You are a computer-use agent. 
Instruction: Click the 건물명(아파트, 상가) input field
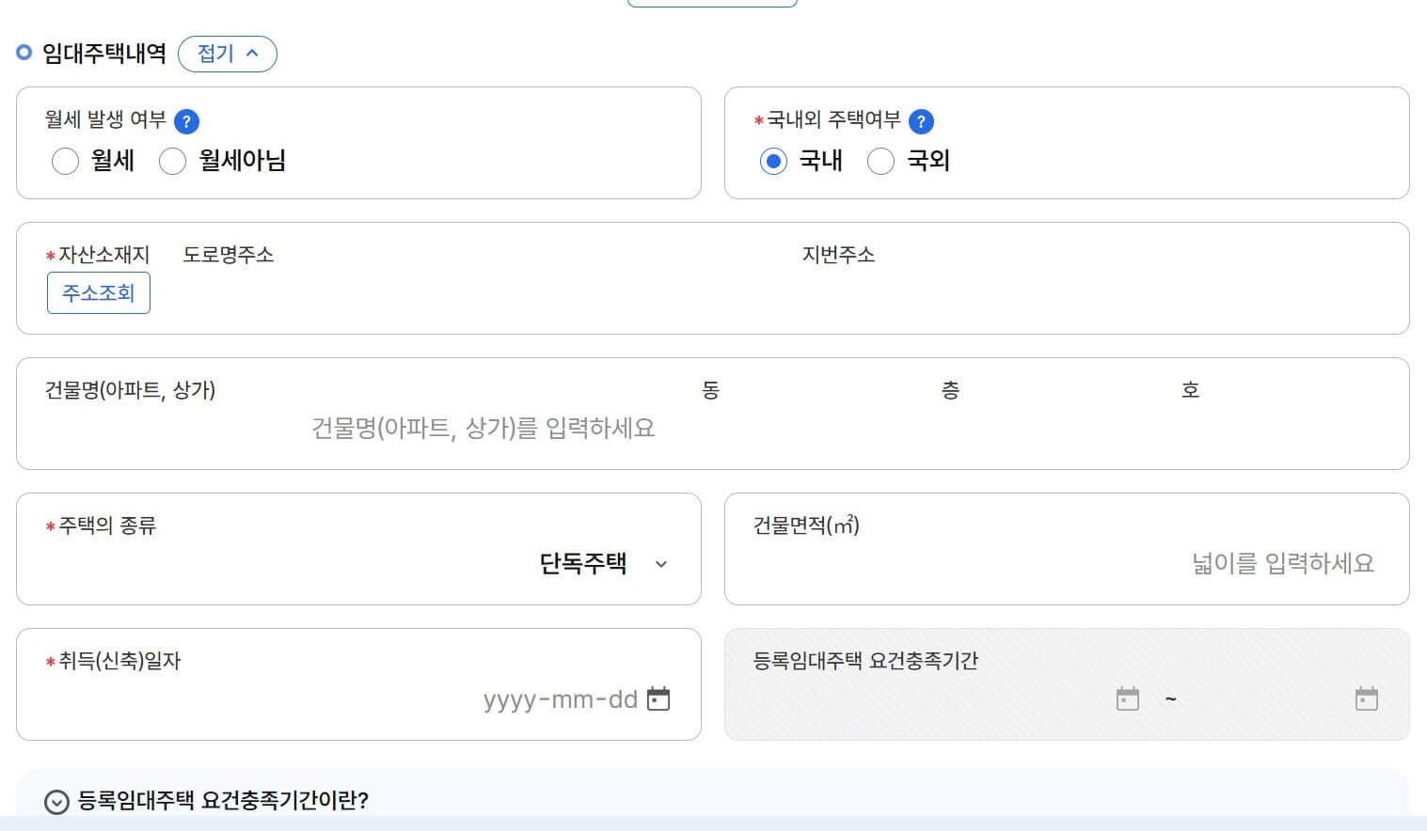(484, 429)
